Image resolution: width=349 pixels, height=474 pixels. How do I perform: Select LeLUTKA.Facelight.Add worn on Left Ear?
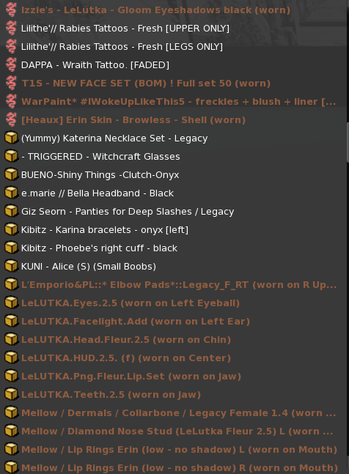[173, 321]
